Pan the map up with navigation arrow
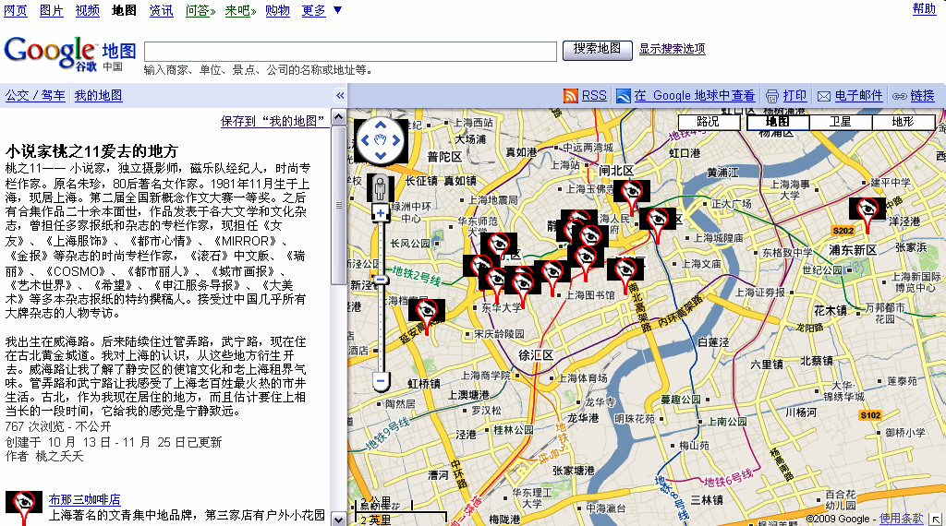This screenshot has height=526, width=946. tap(380, 126)
